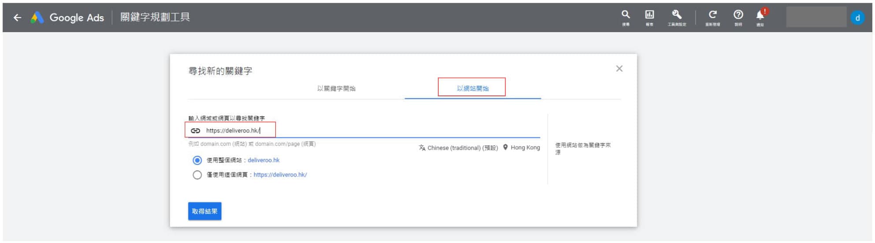Click the URL field containing https://deliveroo.hk/
The image size is (875, 243).
coord(364,130)
